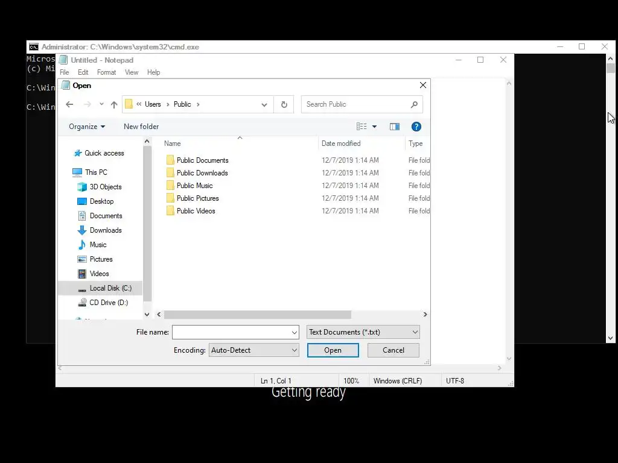Click the right scroll arrow of file list
This screenshot has width=618, height=463.
(x=425, y=315)
